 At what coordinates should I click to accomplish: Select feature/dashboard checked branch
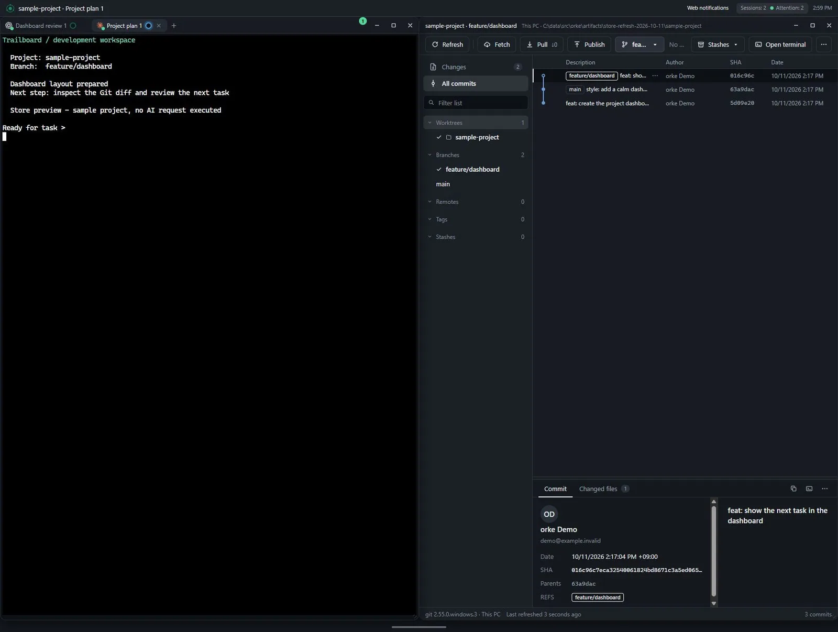(472, 170)
